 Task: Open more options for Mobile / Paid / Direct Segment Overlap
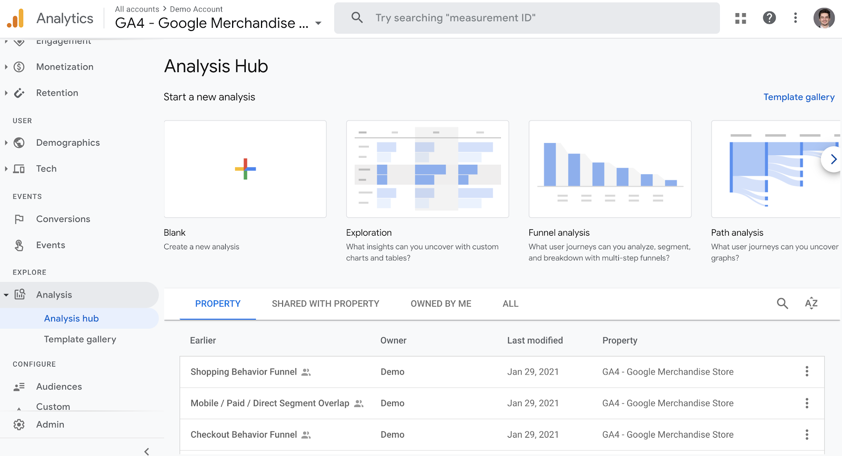(807, 403)
